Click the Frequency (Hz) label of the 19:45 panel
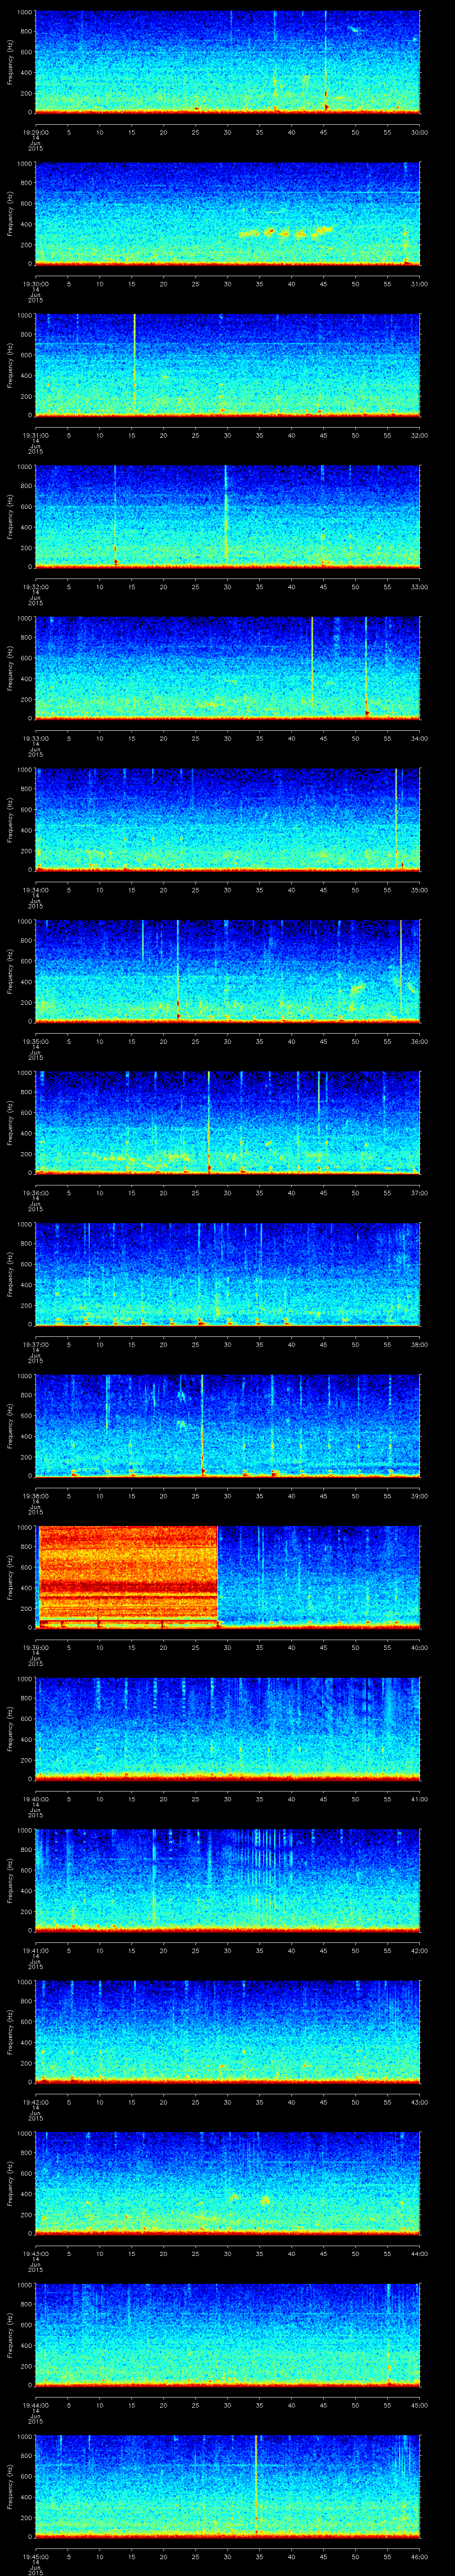The width and height of the screenshot is (455, 2576). click(x=10, y=2486)
